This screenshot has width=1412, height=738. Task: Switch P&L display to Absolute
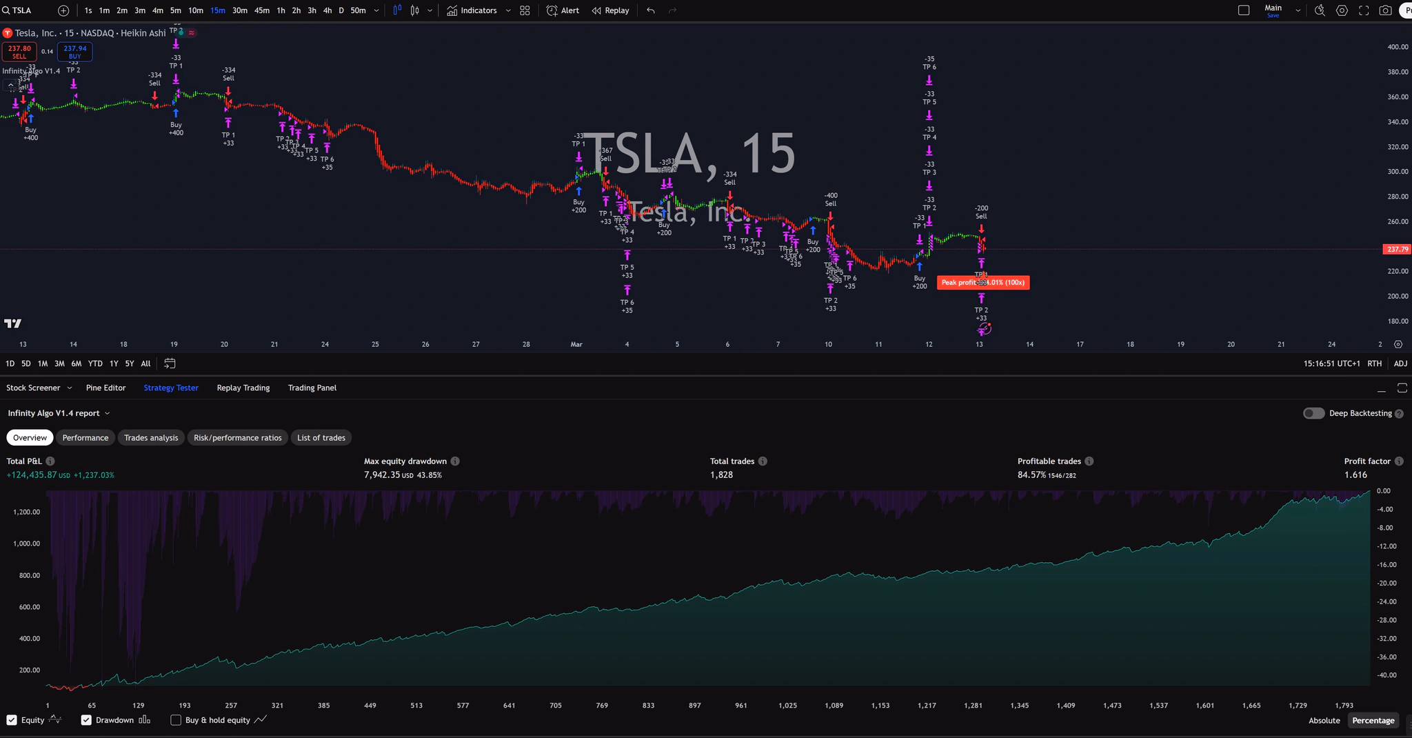click(x=1323, y=719)
